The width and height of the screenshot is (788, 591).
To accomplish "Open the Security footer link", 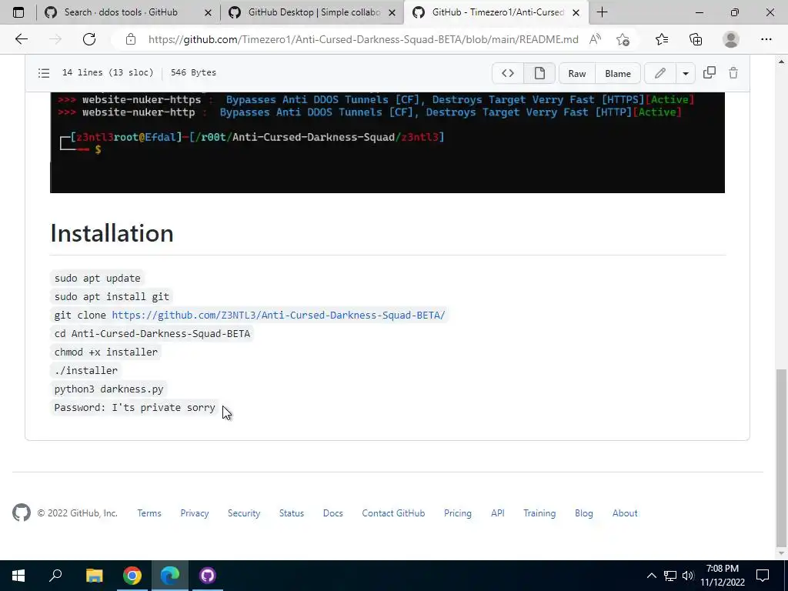I will click(244, 513).
